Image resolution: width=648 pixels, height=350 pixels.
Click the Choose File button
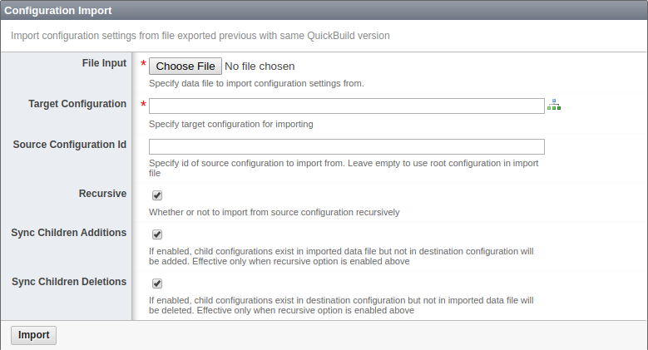185,67
